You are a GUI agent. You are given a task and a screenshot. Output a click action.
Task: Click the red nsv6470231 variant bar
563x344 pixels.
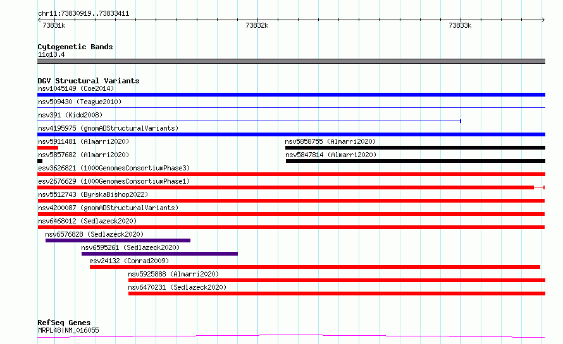point(337,294)
